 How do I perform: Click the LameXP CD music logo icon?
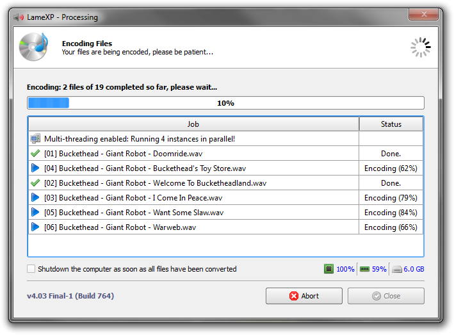(x=33, y=46)
